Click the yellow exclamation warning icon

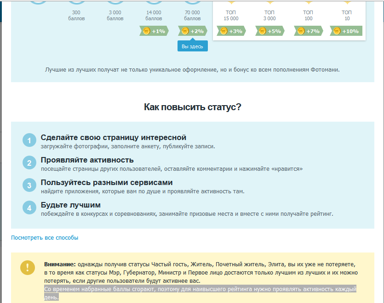click(x=28, y=267)
